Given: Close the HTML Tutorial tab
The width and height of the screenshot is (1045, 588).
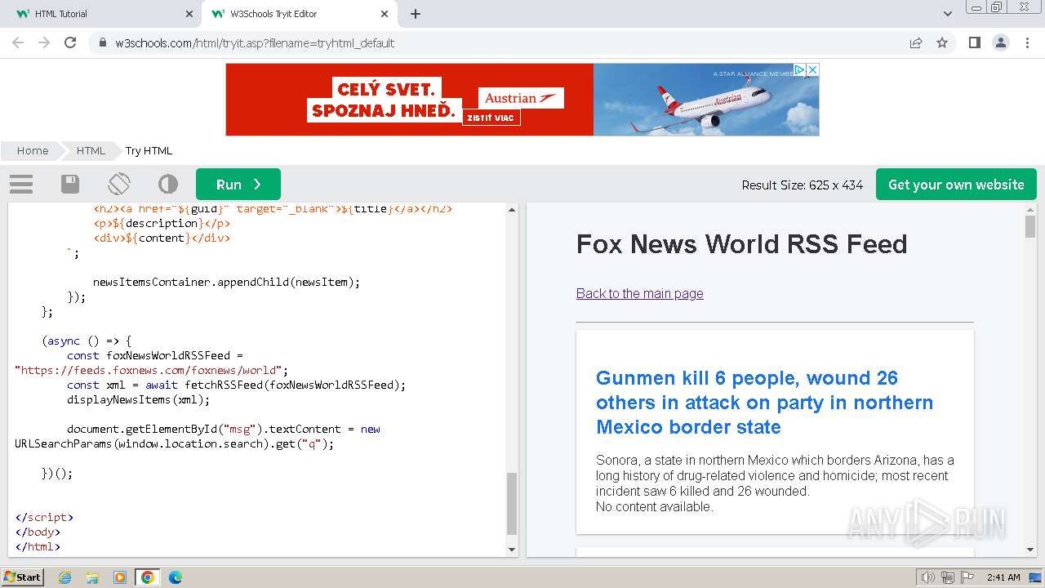Looking at the screenshot, I should [x=189, y=14].
